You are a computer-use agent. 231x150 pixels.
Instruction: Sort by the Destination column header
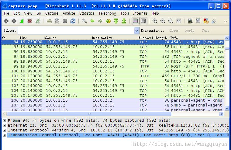point(115,38)
